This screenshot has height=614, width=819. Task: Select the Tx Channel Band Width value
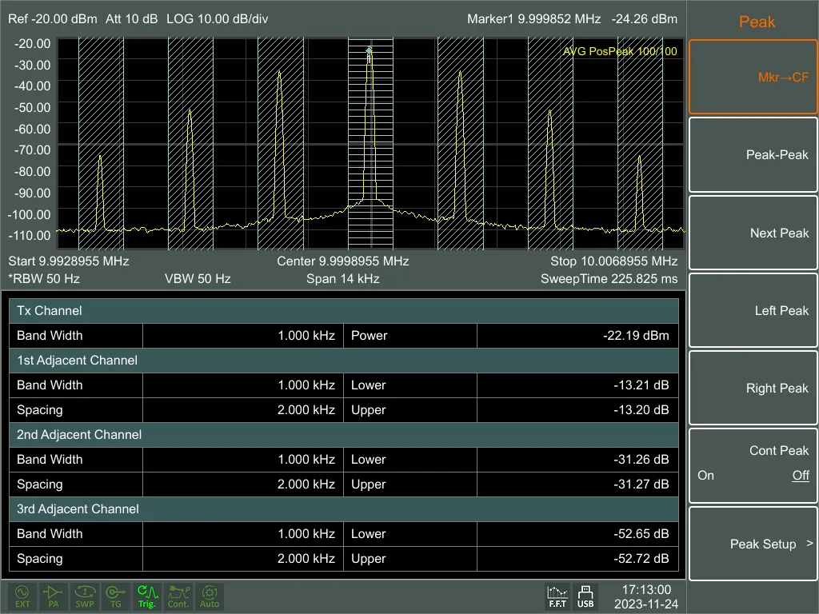(x=243, y=335)
